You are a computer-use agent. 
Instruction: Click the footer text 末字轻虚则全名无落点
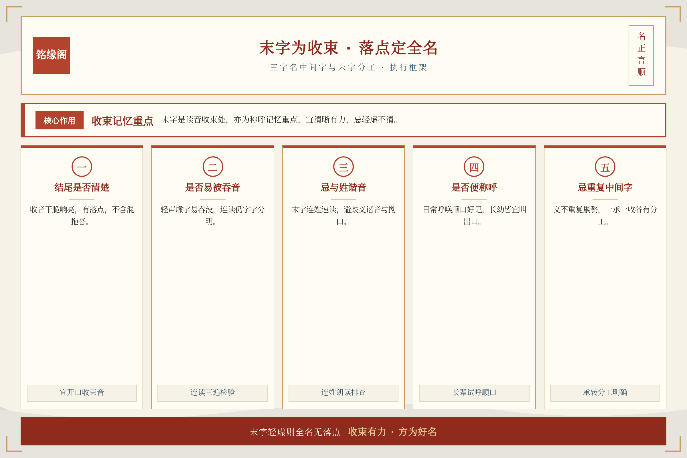(x=295, y=432)
